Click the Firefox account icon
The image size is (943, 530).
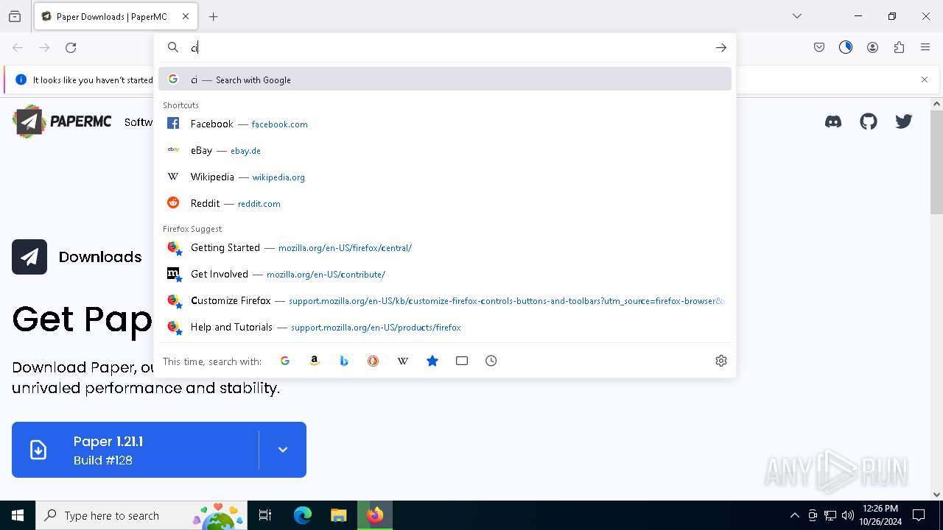point(872,47)
